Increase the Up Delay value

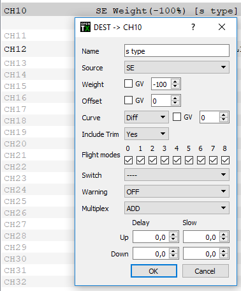pyautogui.click(x=173, y=235)
